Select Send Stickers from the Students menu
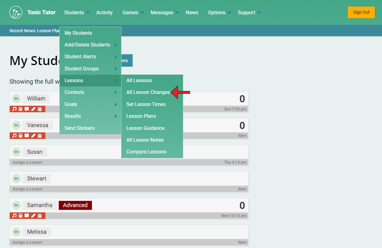Screen dimensions: 382x248 click(80, 128)
